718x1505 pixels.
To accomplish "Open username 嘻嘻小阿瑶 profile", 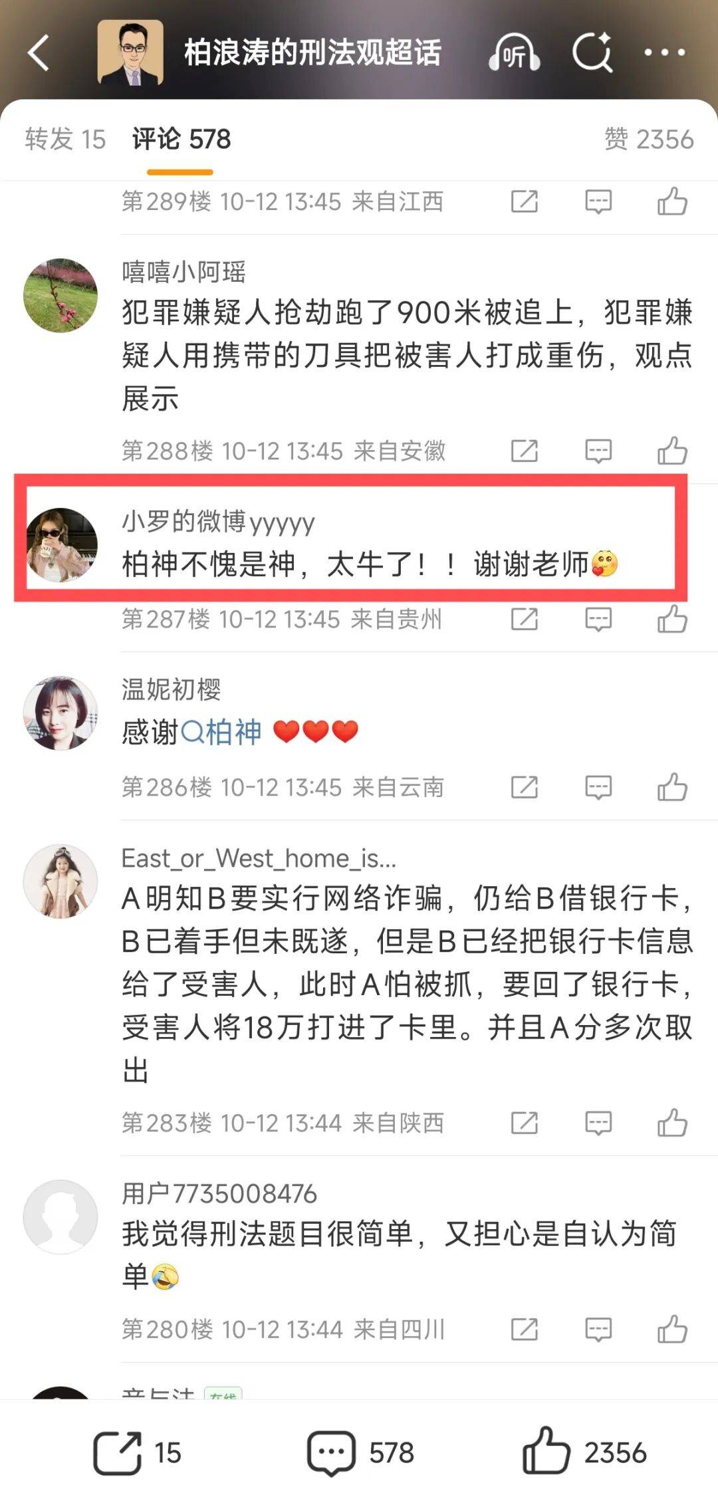I will 183,272.
